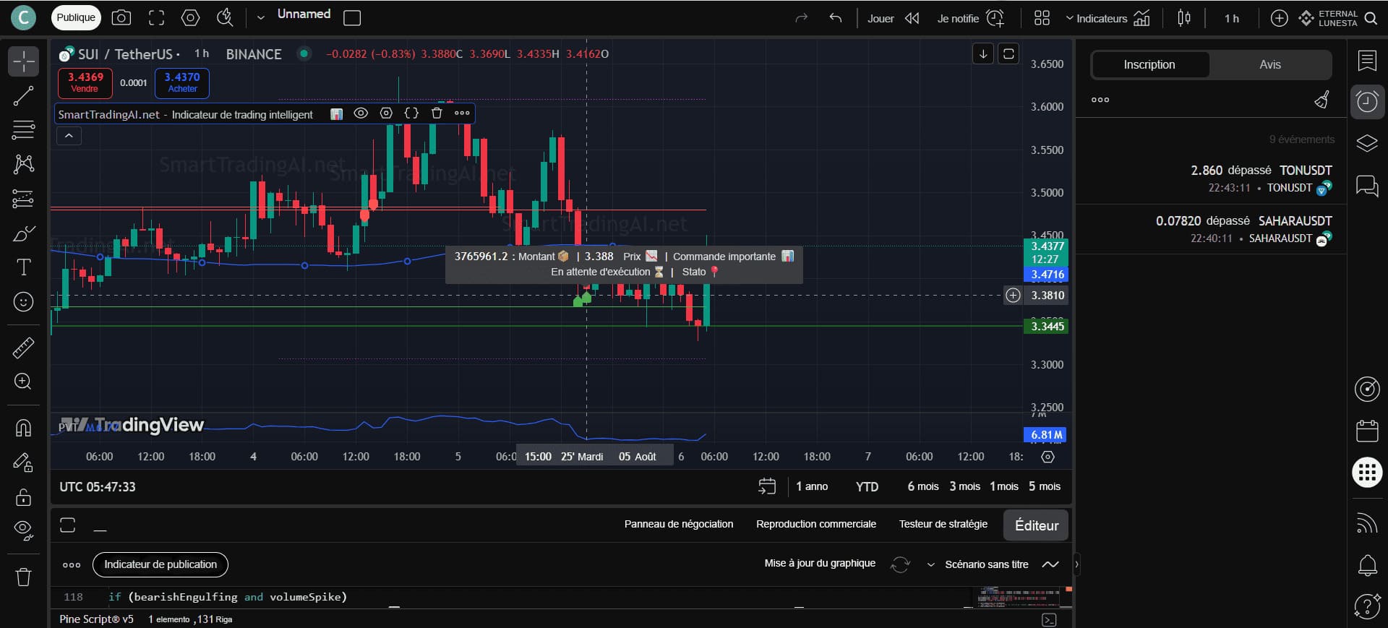Open the time axis settings gear
Screen dimensions: 1388x628
[x=1048, y=457]
